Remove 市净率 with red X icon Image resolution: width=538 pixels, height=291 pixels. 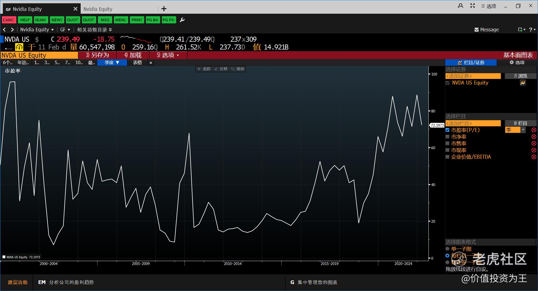[534, 137]
